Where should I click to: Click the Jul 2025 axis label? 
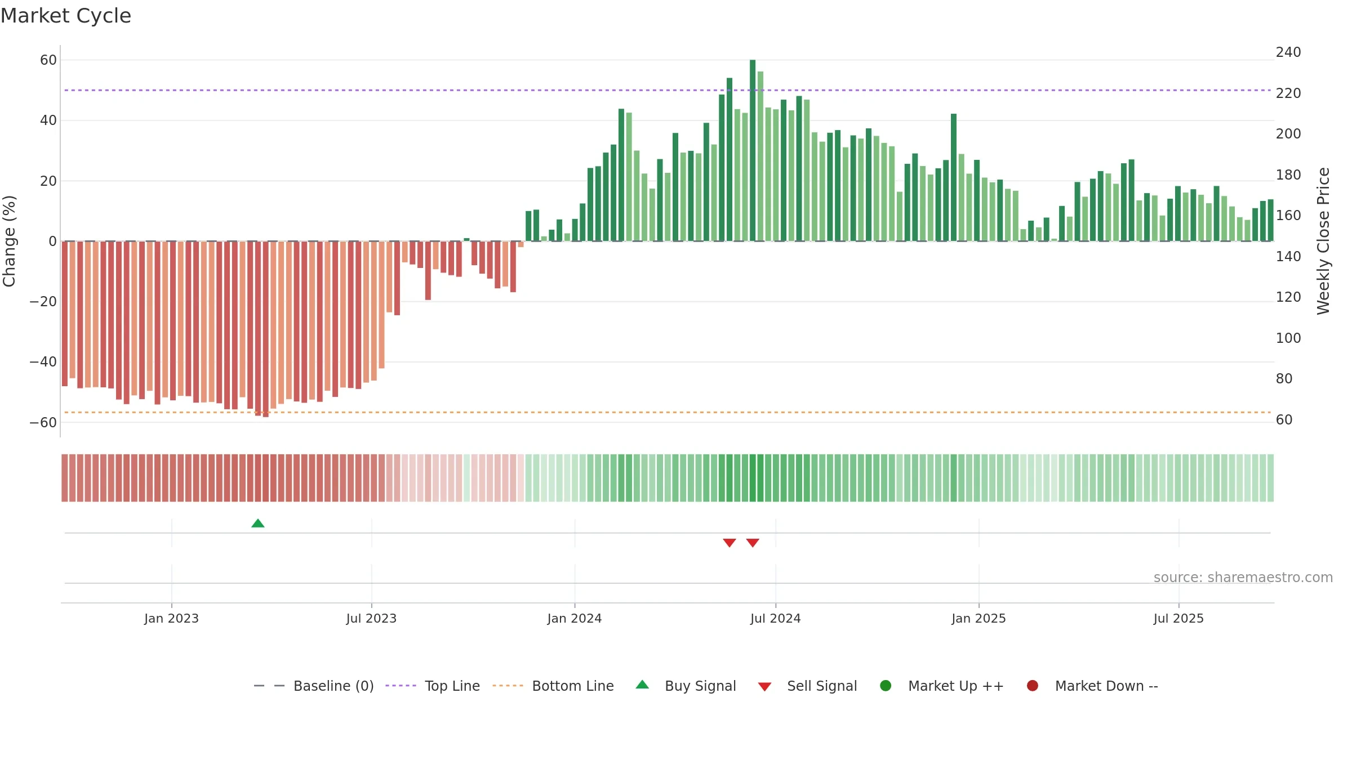pos(1178,619)
